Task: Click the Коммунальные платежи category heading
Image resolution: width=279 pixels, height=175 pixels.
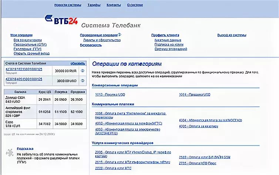Action: pyautogui.click(x=113, y=104)
